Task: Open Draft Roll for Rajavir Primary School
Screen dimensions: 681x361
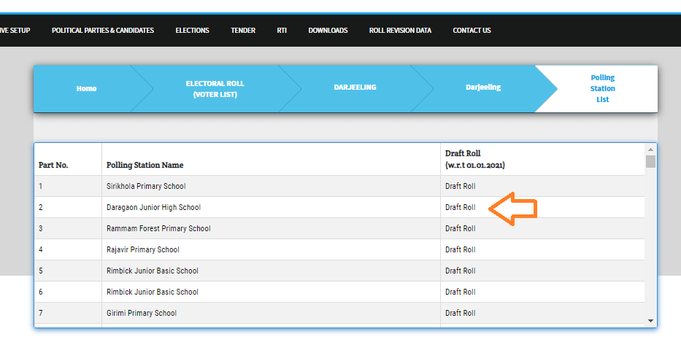Action: [x=460, y=249]
